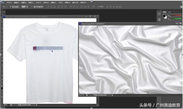Click the 66.67% zoom field
The height and width of the screenshot is (109, 183).
(x=82, y=95)
